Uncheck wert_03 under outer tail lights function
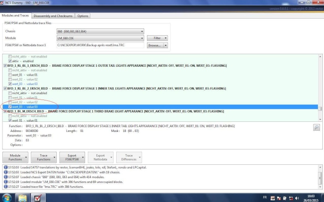 click(10, 84)
